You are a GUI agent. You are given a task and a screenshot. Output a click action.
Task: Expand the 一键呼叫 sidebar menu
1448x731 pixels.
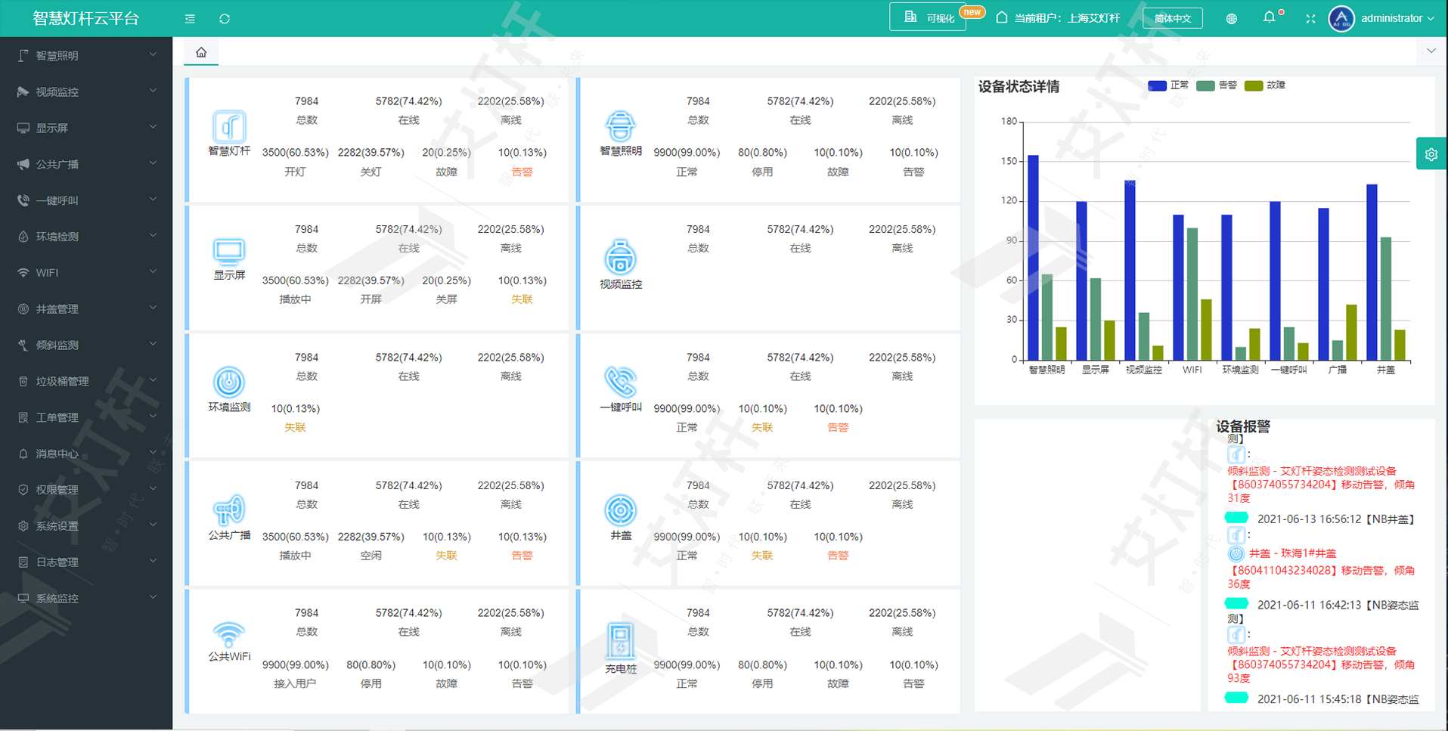click(x=86, y=200)
